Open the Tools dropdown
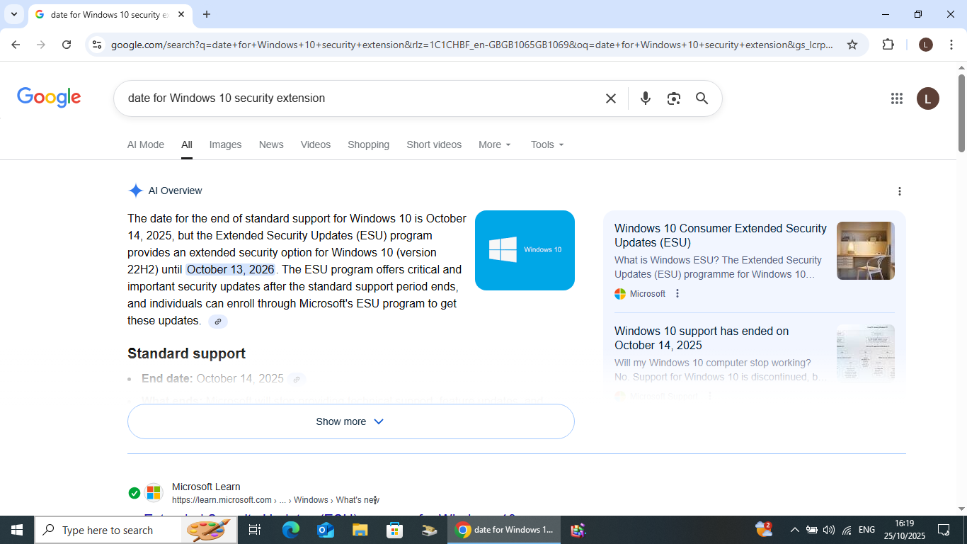The height and width of the screenshot is (544, 967). [547, 144]
